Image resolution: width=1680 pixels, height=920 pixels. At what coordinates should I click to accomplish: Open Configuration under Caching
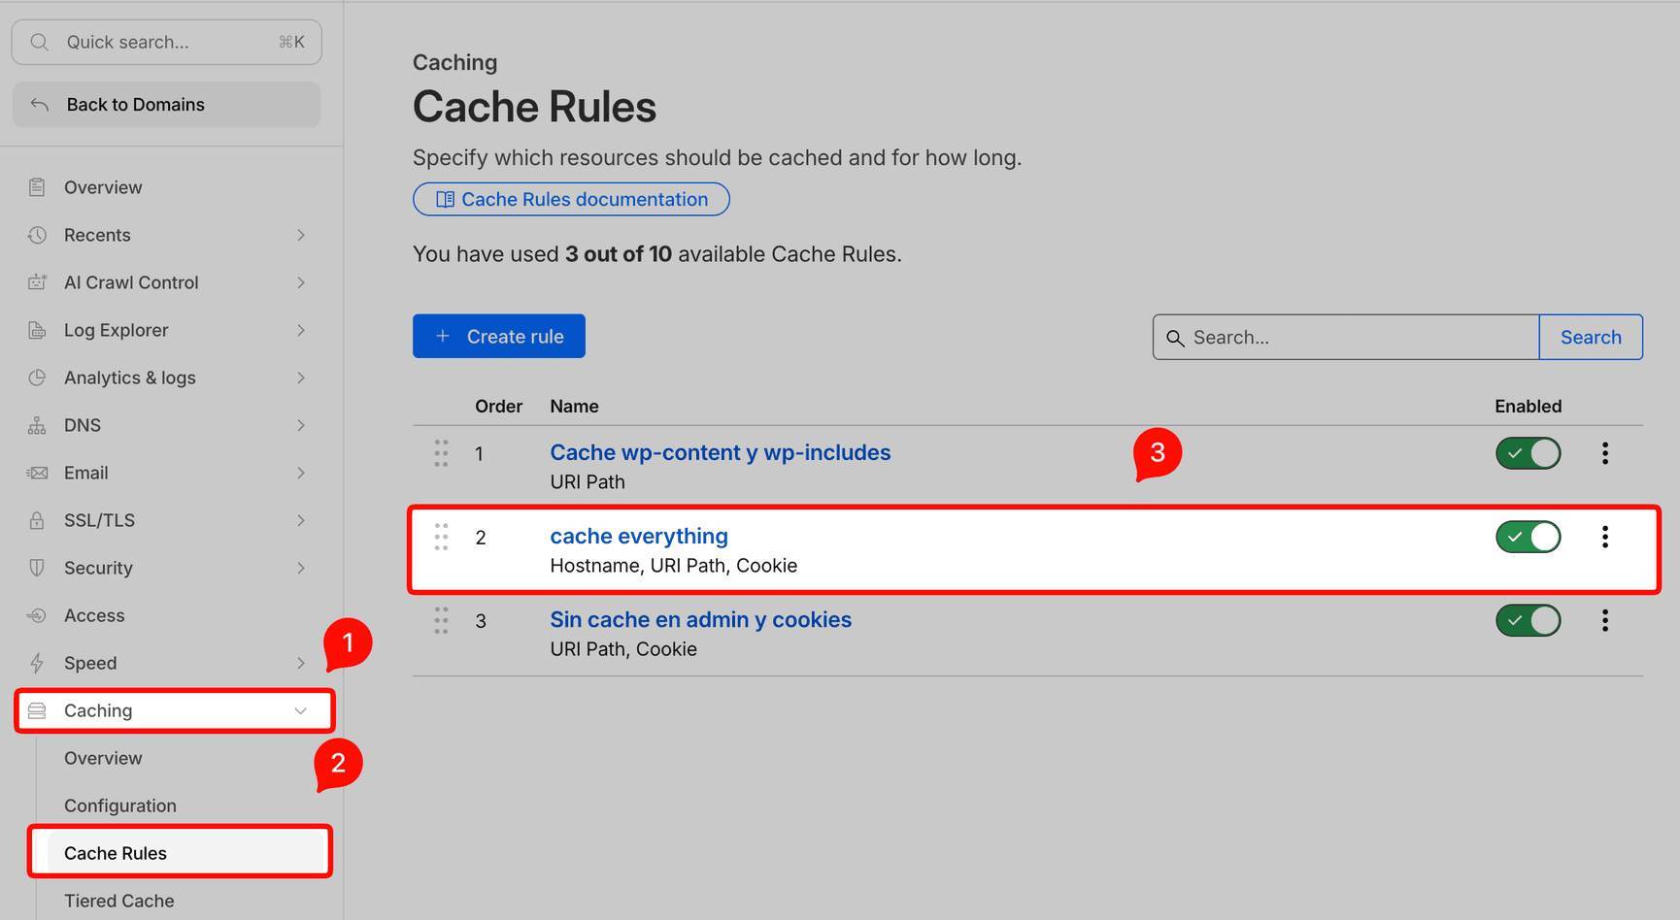point(120,805)
